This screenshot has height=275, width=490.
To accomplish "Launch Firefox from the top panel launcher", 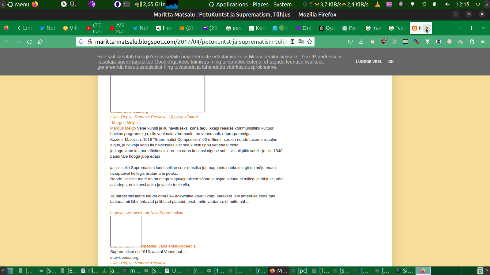I will (x=35, y=4).
